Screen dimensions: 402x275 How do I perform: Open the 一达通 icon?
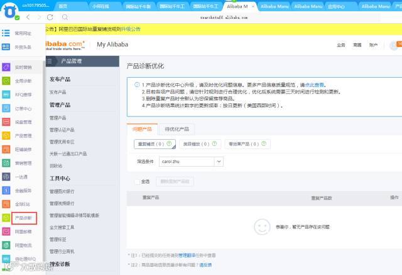click(x=6, y=177)
